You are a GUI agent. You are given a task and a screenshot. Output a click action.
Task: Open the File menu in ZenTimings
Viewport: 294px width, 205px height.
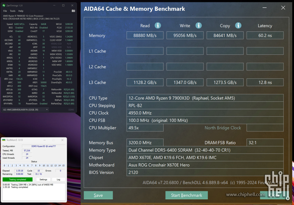click(5, 11)
